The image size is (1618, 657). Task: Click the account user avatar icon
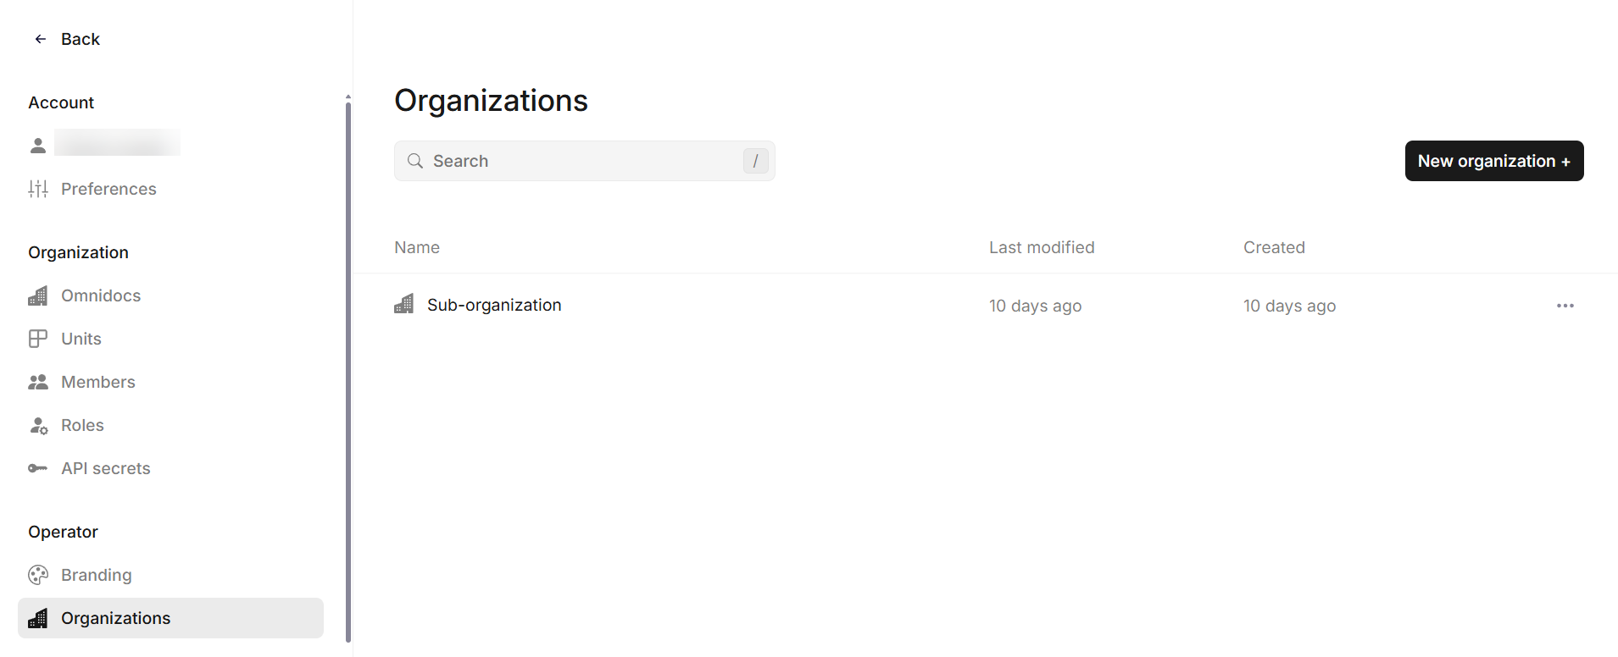pyautogui.click(x=38, y=146)
